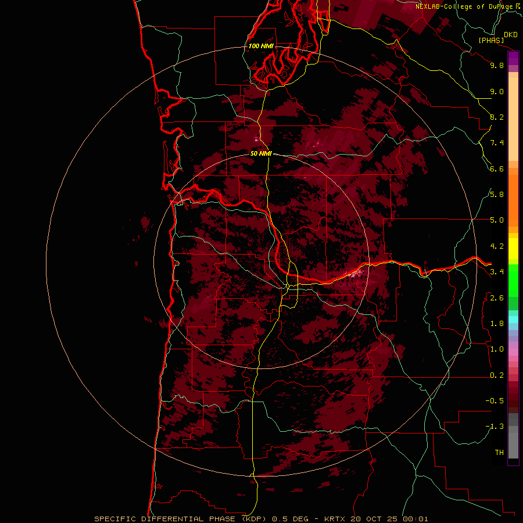Click the 9.8 value on the color scale
The image size is (523, 523).
click(x=497, y=65)
